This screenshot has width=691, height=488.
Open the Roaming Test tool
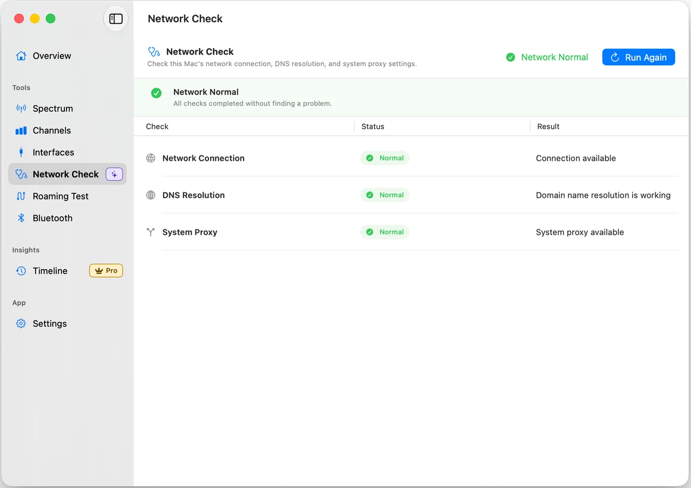tap(67, 196)
